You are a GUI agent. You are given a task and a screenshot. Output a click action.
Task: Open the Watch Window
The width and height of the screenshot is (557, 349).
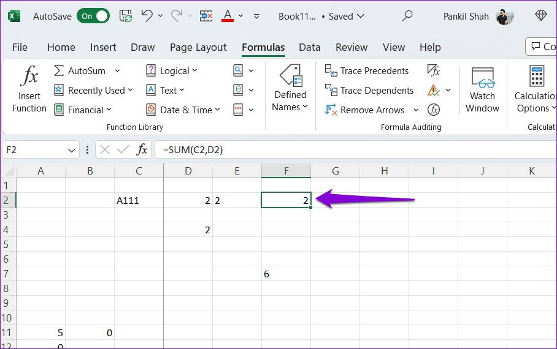(x=482, y=89)
